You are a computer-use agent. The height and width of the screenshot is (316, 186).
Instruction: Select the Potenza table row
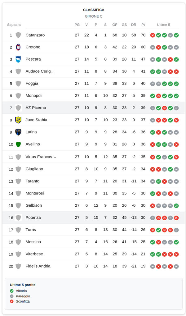(x=93, y=218)
